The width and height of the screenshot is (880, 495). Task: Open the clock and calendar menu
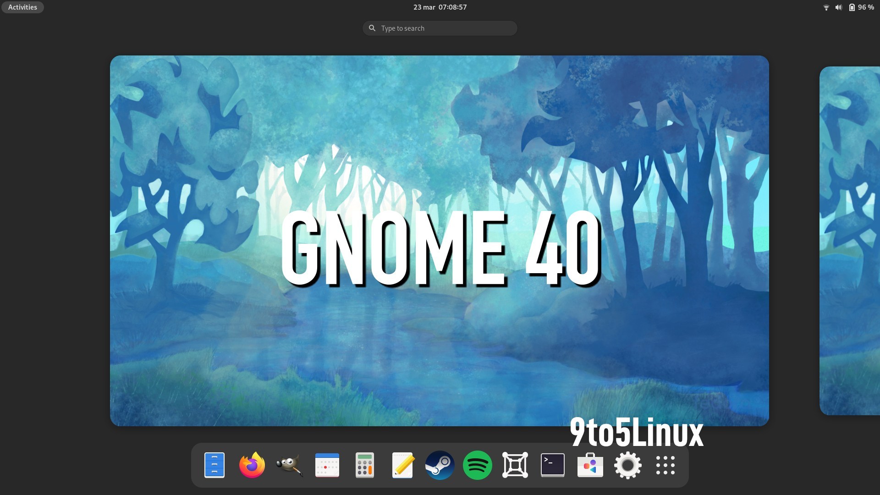click(440, 7)
